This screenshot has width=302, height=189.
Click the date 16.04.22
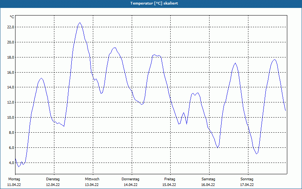pos(208,185)
